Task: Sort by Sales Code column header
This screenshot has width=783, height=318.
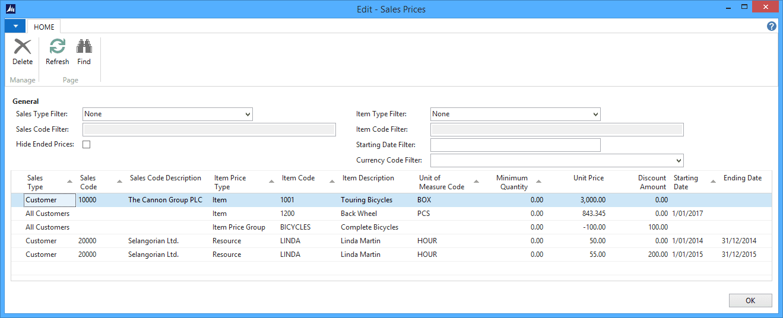Action: click(100, 182)
